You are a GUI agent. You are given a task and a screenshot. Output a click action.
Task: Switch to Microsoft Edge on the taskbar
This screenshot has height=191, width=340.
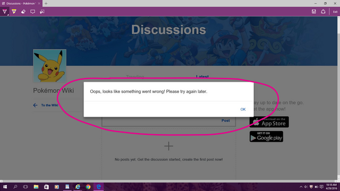(x=98, y=187)
